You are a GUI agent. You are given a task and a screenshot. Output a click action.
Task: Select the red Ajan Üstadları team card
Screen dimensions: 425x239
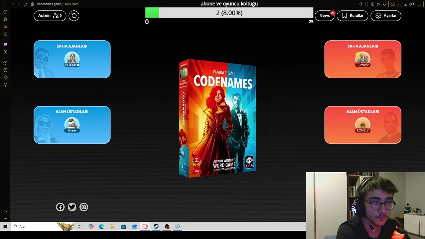(x=363, y=125)
